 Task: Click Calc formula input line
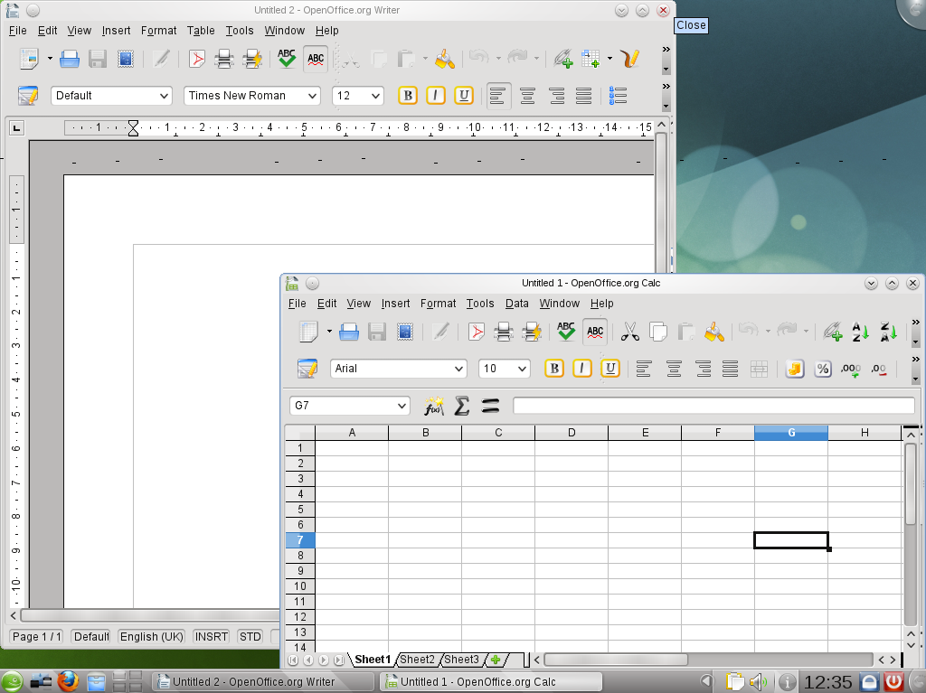pos(714,406)
